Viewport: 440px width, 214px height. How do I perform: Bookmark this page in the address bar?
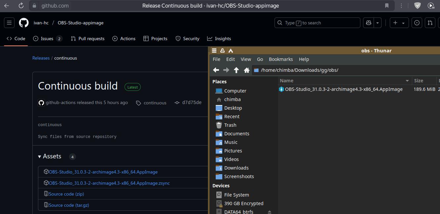(386, 6)
